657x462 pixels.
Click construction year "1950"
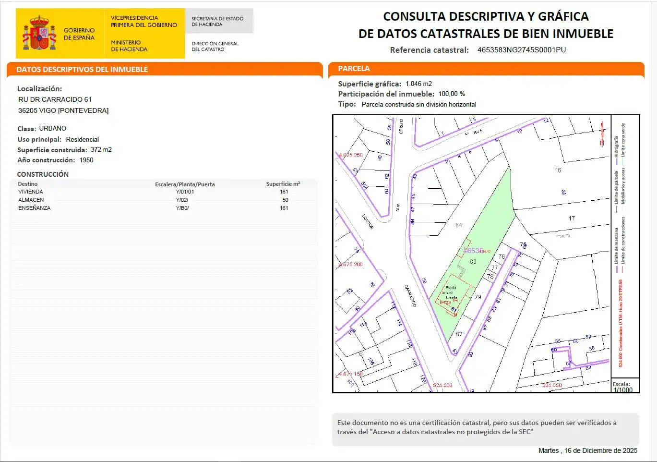click(86, 160)
